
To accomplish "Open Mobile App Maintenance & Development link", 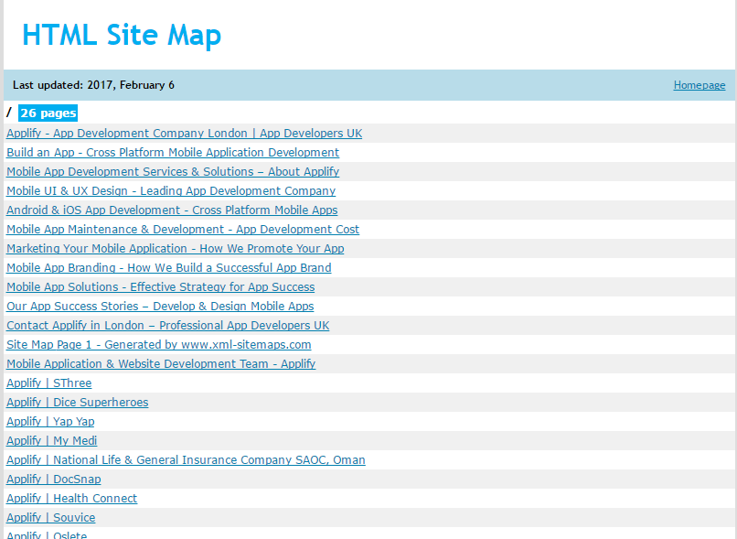I will click(183, 230).
